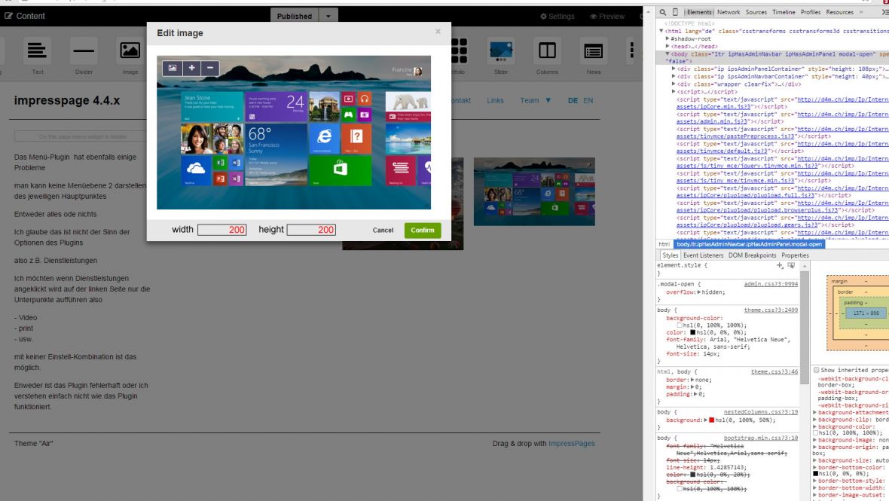
Task: Enable the Show inherited properties checkbox
Action: tap(817, 369)
